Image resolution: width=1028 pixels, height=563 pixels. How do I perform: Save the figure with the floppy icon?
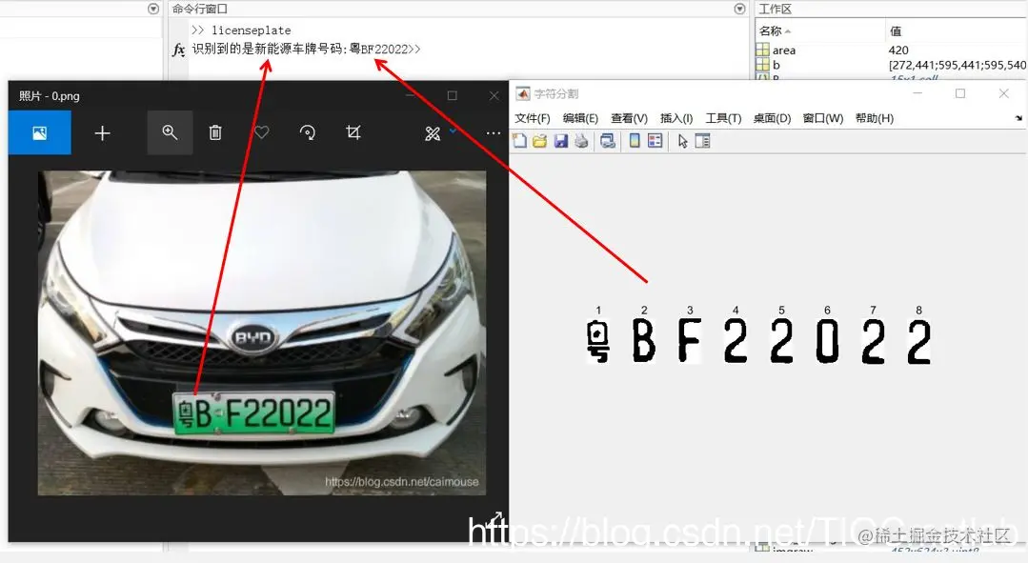click(560, 141)
